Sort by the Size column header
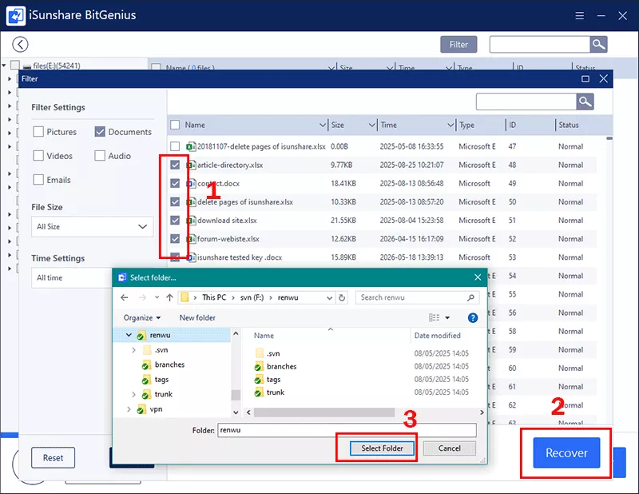The height and width of the screenshot is (494, 639). pyautogui.click(x=337, y=125)
